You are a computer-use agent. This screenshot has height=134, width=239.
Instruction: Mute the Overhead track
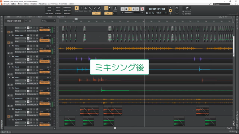click(x=28, y=99)
